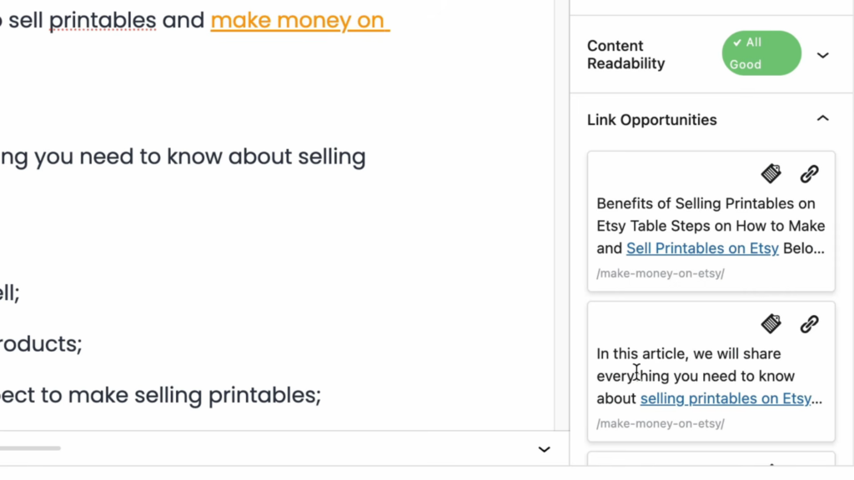Click the second card's /make-money-on-etsy/ URL

pos(661,423)
